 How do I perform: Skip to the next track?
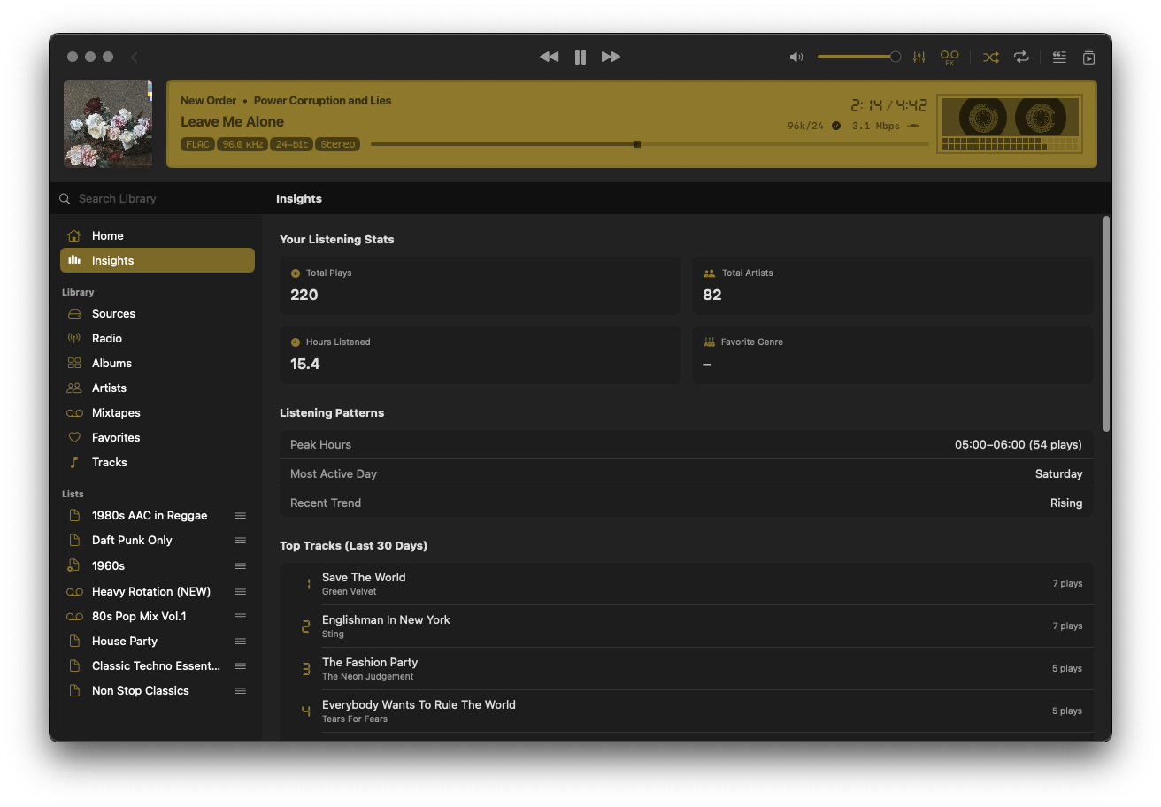pos(611,57)
